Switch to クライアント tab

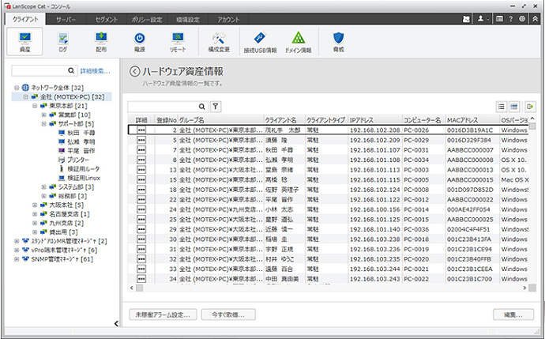click(25, 19)
